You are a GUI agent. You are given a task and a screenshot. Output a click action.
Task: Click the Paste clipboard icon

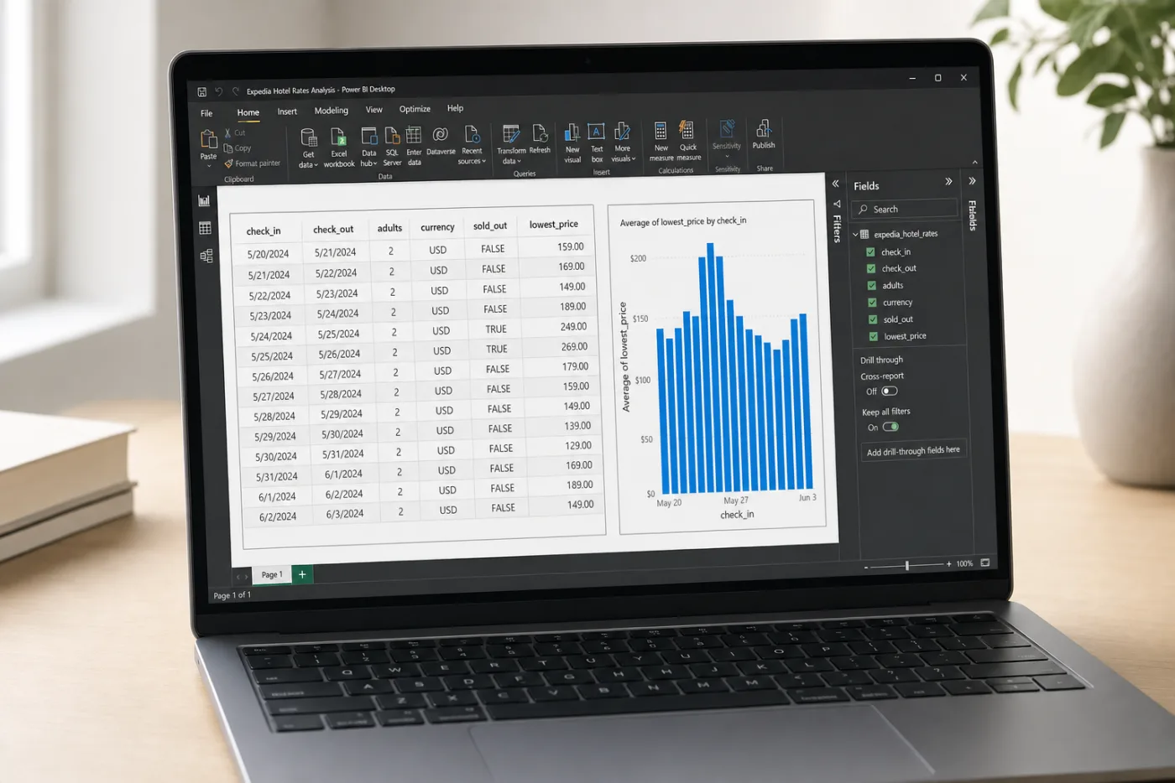(208, 139)
